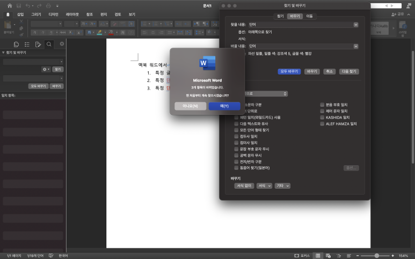Image resolution: width=415 pixels, height=259 pixels.
Task: Open the 삽입 ribbon tab
Action: [x=20, y=14]
